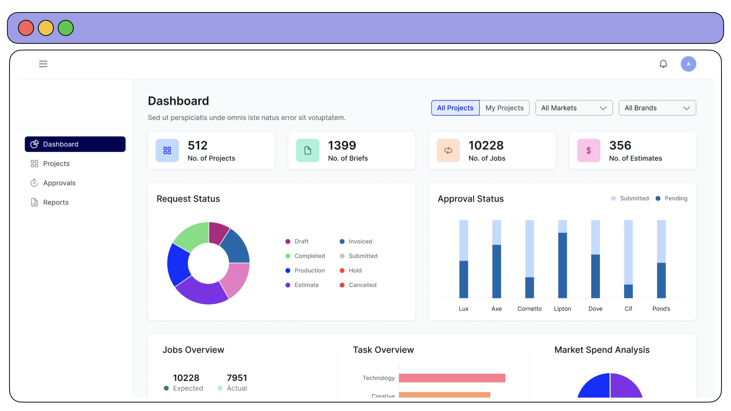Click the Actual legend in Jobs Overview
This screenshot has width=731, height=411.
pos(232,388)
